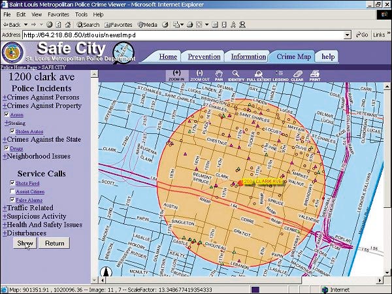Click the Stop loading icon
This screenshot has width=392, height=294.
click(50, 25)
